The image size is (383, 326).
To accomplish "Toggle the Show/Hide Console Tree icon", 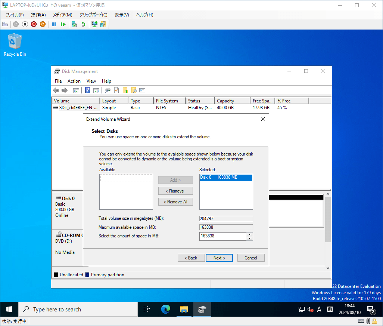I will pos(76,90).
